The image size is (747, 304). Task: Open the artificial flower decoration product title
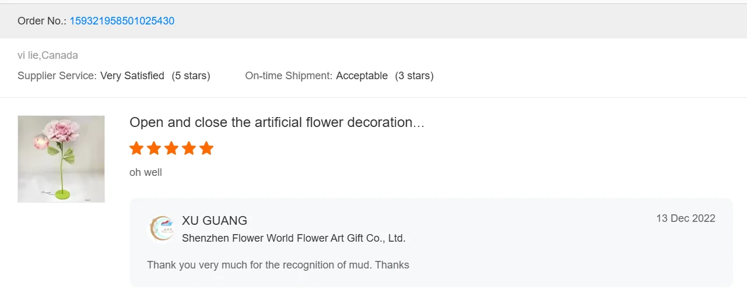coord(276,122)
